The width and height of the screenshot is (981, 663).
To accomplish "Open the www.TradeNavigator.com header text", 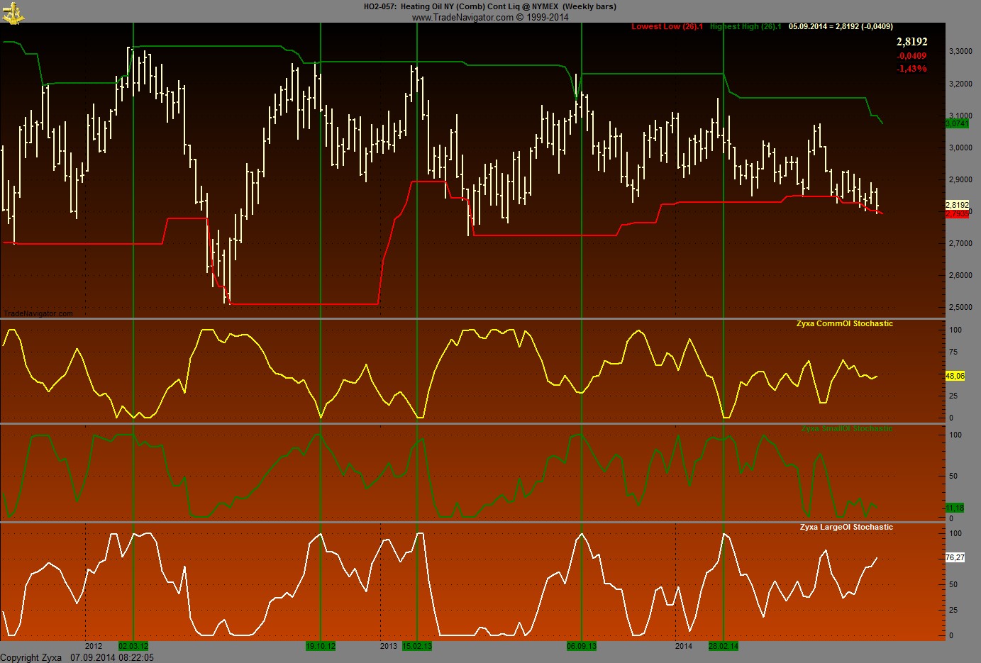I will pos(490,17).
